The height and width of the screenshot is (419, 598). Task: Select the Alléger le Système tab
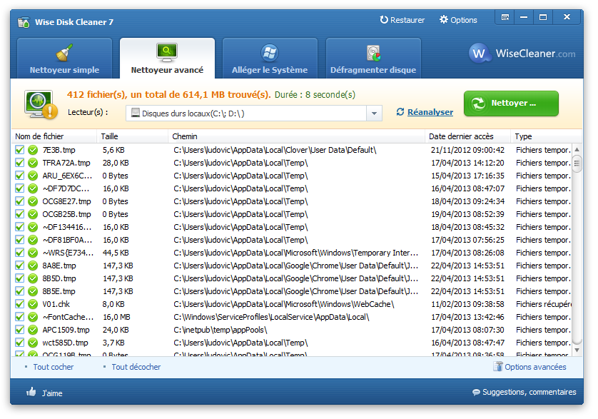tap(270, 59)
